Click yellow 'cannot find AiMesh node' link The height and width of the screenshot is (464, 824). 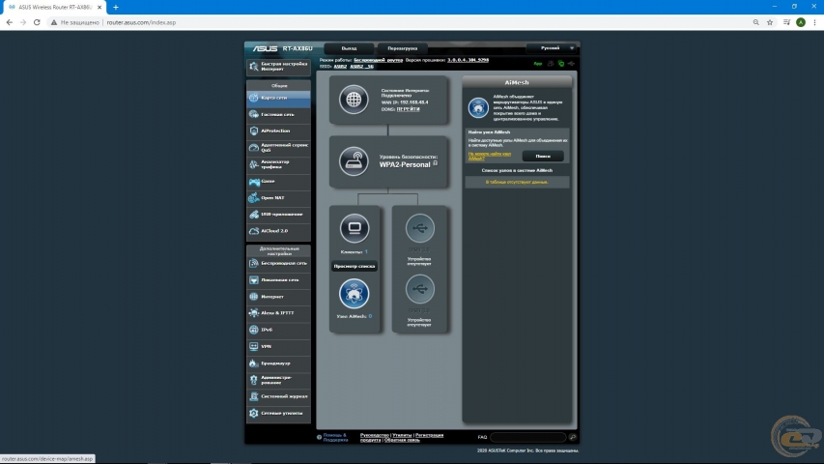[x=489, y=156]
